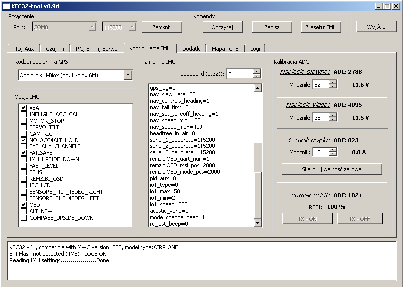The width and height of the screenshot is (403, 287).
Task: Enable the CAMTRIG option
Action: click(24, 134)
